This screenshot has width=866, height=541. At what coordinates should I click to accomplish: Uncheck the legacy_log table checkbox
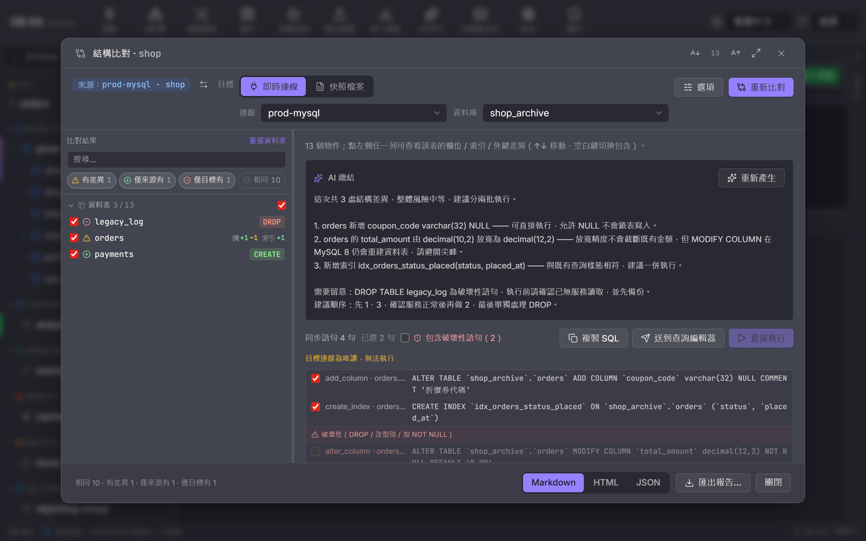pyautogui.click(x=74, y=221)
